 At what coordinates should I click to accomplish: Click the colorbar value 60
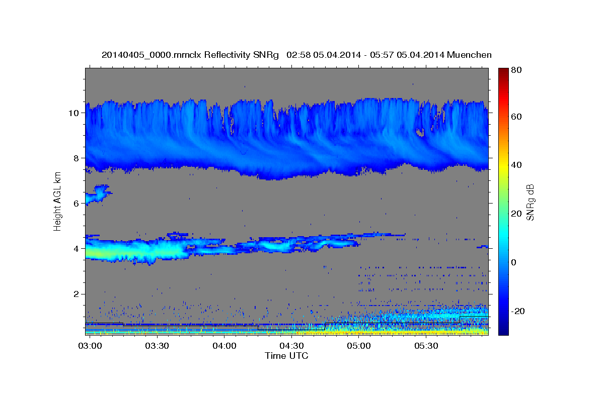pyautogui.click(x=516, y=117)
